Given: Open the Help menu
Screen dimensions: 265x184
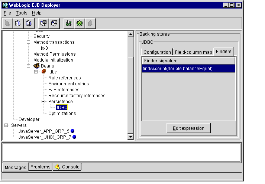Looking at the screenshot, I should tap(37, 13).
